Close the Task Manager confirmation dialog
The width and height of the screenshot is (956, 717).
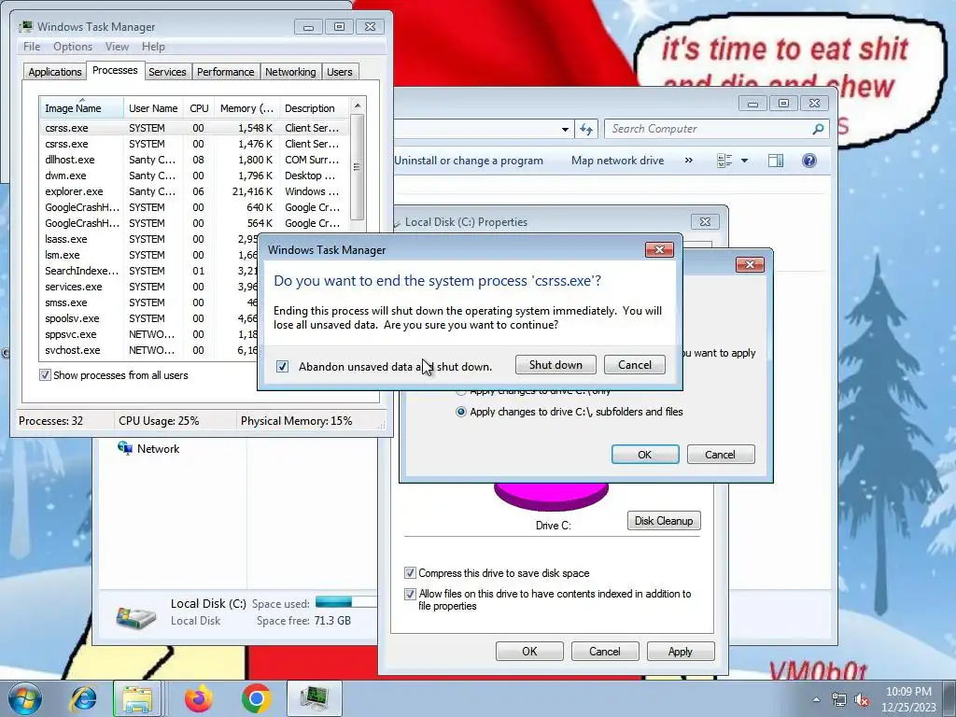coord(659,249)
